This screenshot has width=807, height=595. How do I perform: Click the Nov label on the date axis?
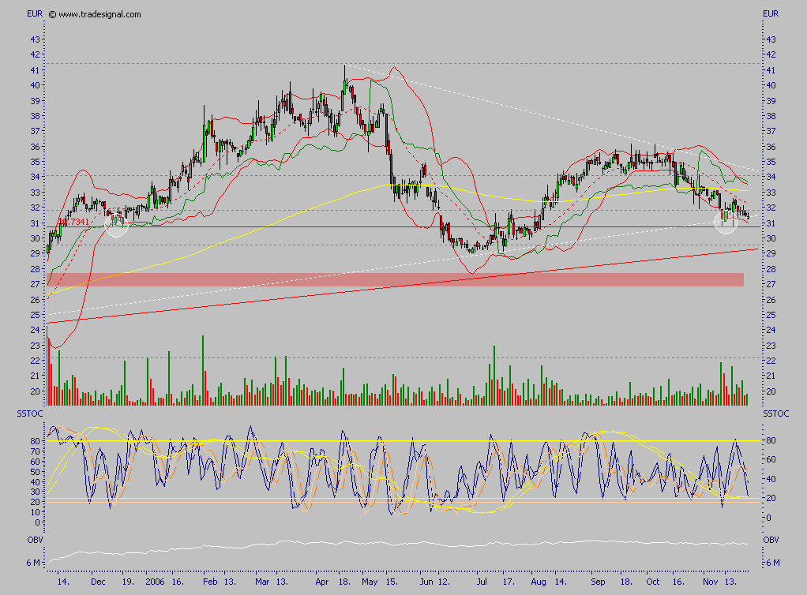[x=710, y=582]
